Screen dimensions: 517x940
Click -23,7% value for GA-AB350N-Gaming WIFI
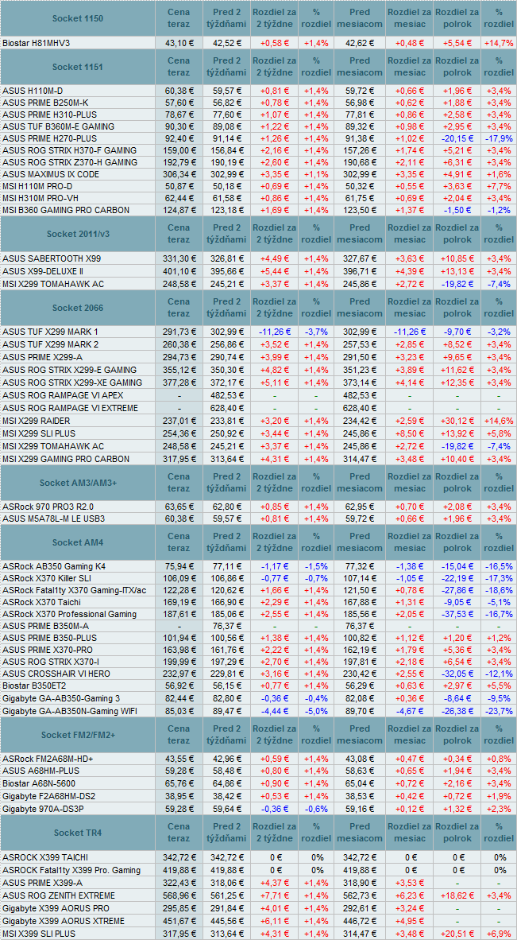[500, 712]
